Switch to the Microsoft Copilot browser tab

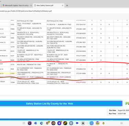point(17,6)
